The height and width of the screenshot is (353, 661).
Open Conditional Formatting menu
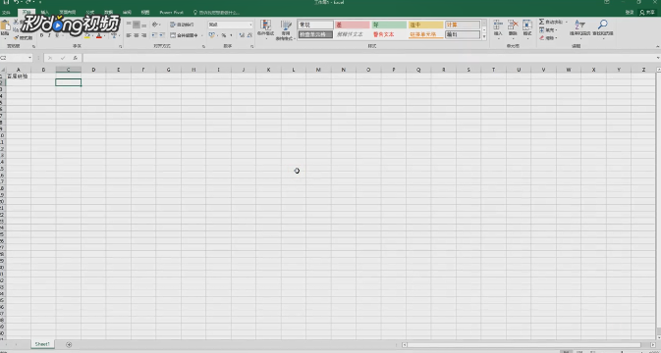point(265,29)
